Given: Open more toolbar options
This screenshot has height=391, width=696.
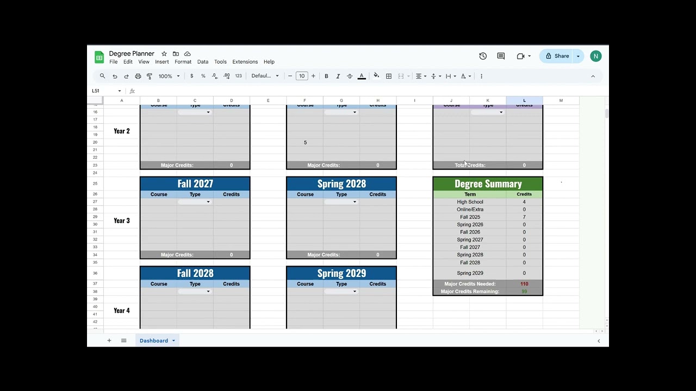Looking at the screenshot, I should [x=482, y=76].
